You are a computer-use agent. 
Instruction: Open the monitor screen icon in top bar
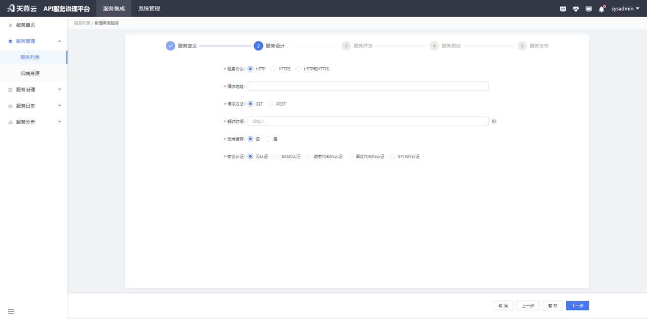[588, 9]
